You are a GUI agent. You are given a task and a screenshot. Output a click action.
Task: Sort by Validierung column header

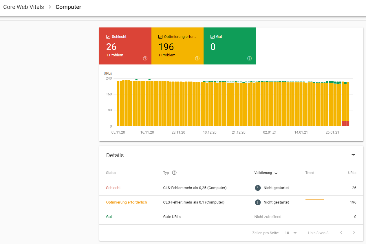(263, 173)
